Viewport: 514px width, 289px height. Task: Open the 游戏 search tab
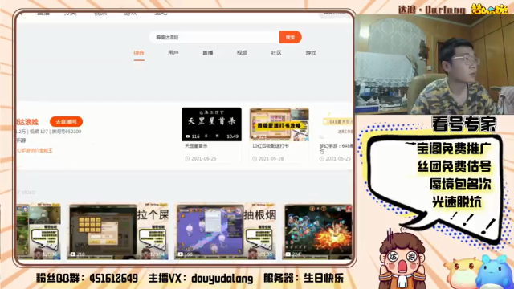pos(311,53)
